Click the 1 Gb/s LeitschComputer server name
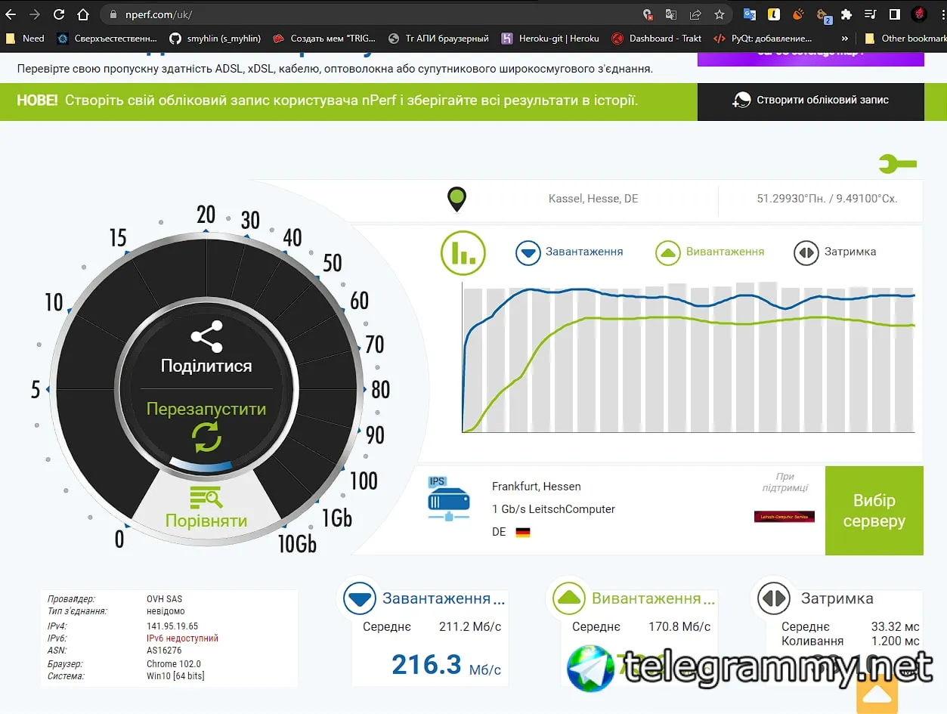 [553, 509]
